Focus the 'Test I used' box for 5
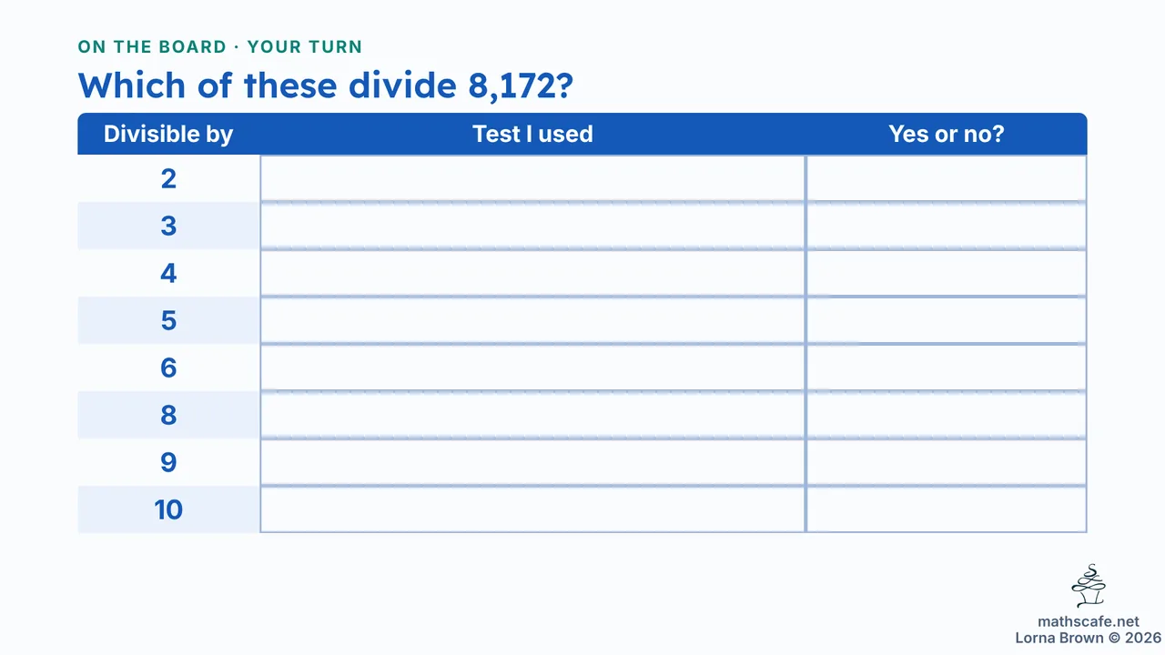1165x655 pixels. tap(532, 320)
